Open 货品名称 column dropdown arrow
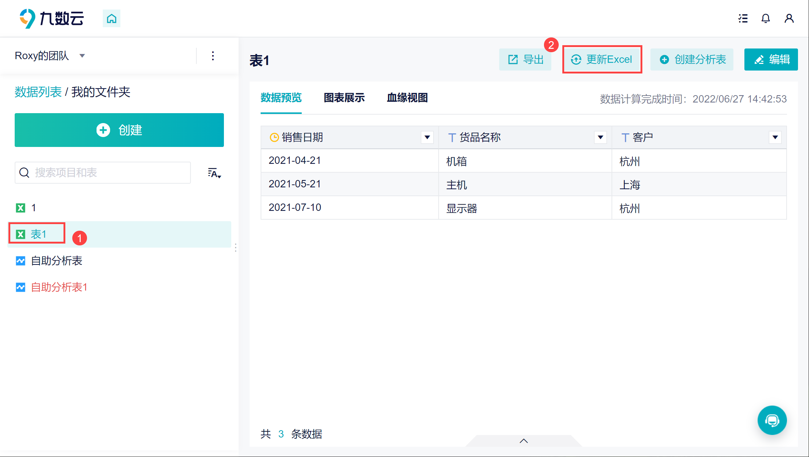Screen dimensions: 809x457 pyautogui.click(x=600, y=137)
